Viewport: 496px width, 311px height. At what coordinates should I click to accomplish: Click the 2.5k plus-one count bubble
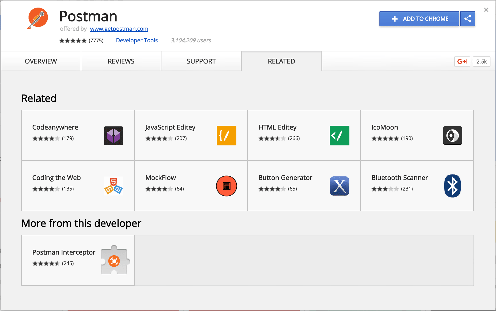click(x=481, y=61)
